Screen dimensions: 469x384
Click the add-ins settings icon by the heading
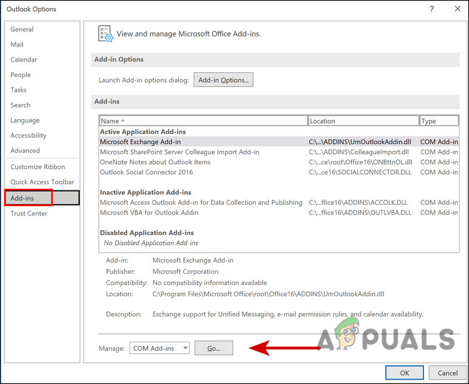tap(106, 34)
